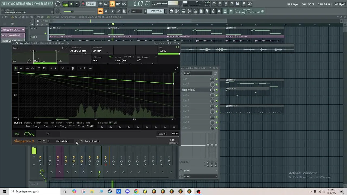Select the Scratch wave preset
This screenshot has width=347, height=195.
pyautogui.click(x=37, y=123)
